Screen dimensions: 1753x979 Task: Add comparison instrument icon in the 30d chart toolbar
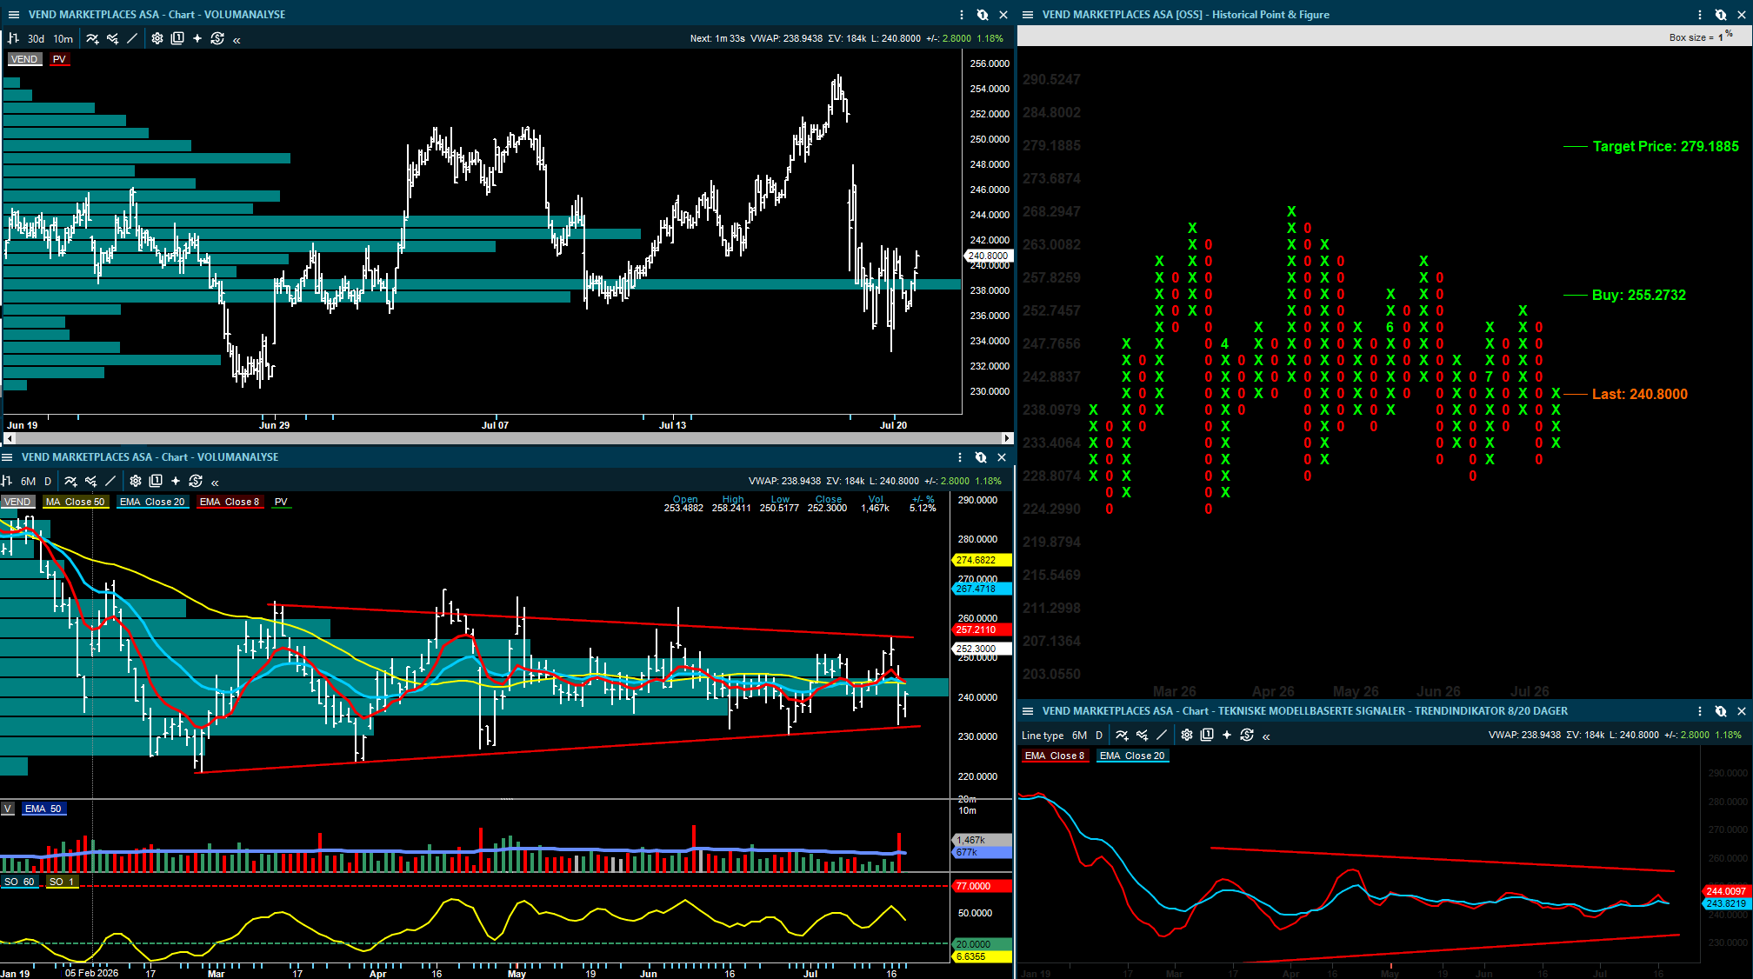tap(112, 38)
